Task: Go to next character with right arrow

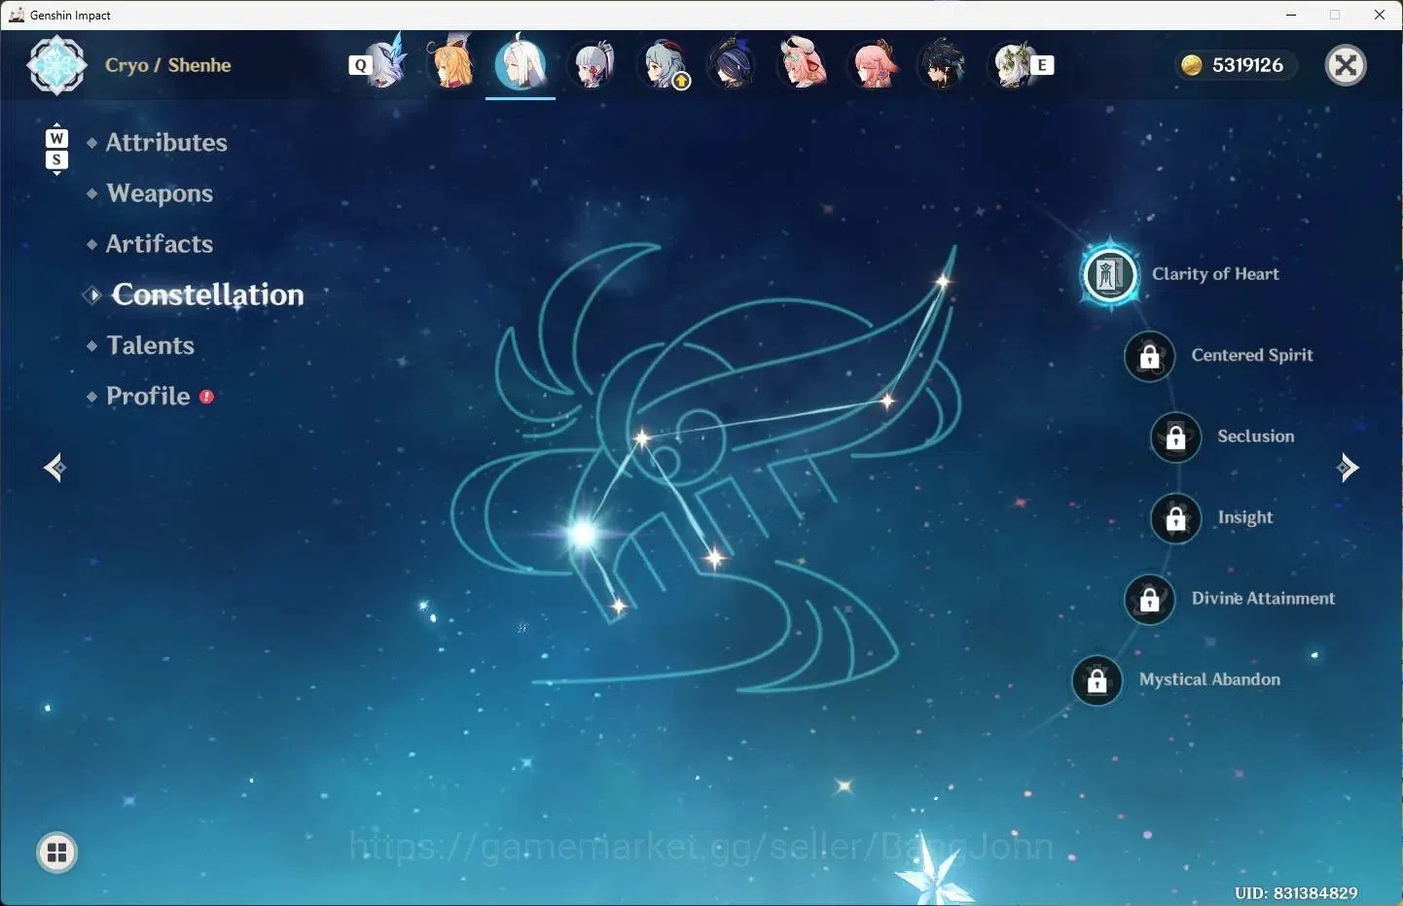Action: 1348,468
